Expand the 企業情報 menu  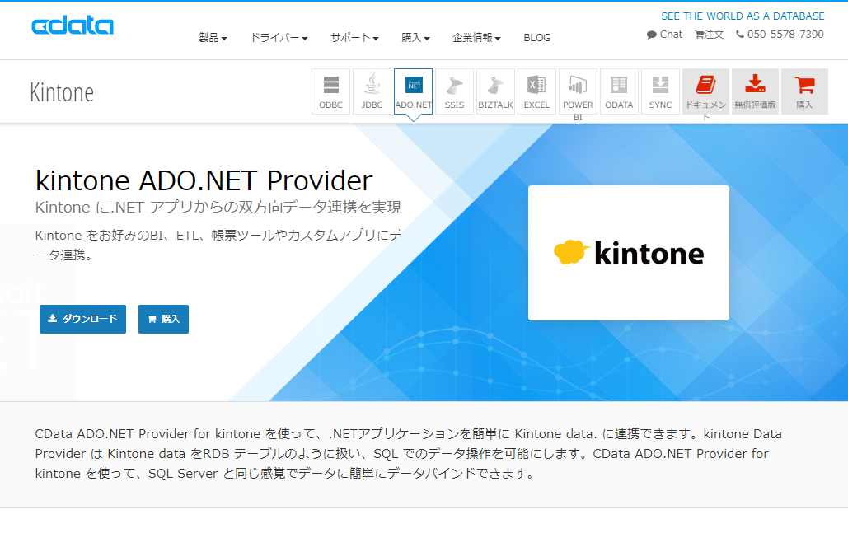pyautogui.click(x=476, y=38)
